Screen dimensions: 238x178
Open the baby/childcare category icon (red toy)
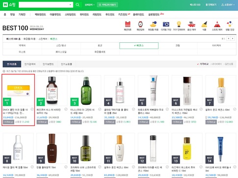(x=191, y=24)
